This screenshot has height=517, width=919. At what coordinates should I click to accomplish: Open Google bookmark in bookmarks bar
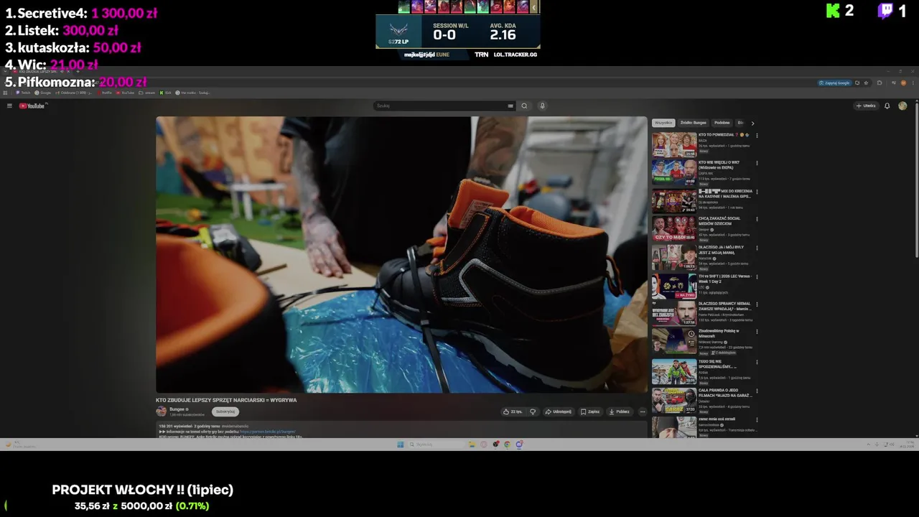(x=43, y=93)
